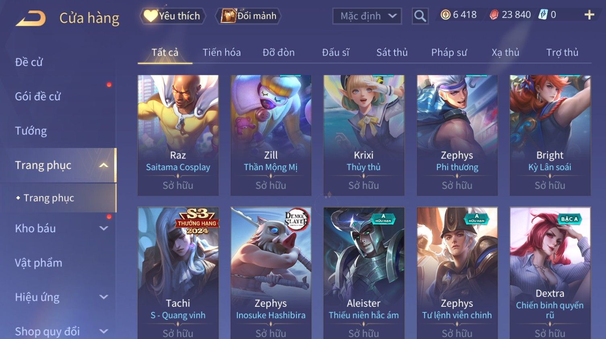This screenshot has height=339, width=606.
Task: Tap the blue voucher currency icon
Action: pyautogui.click(x=543, y=15)
